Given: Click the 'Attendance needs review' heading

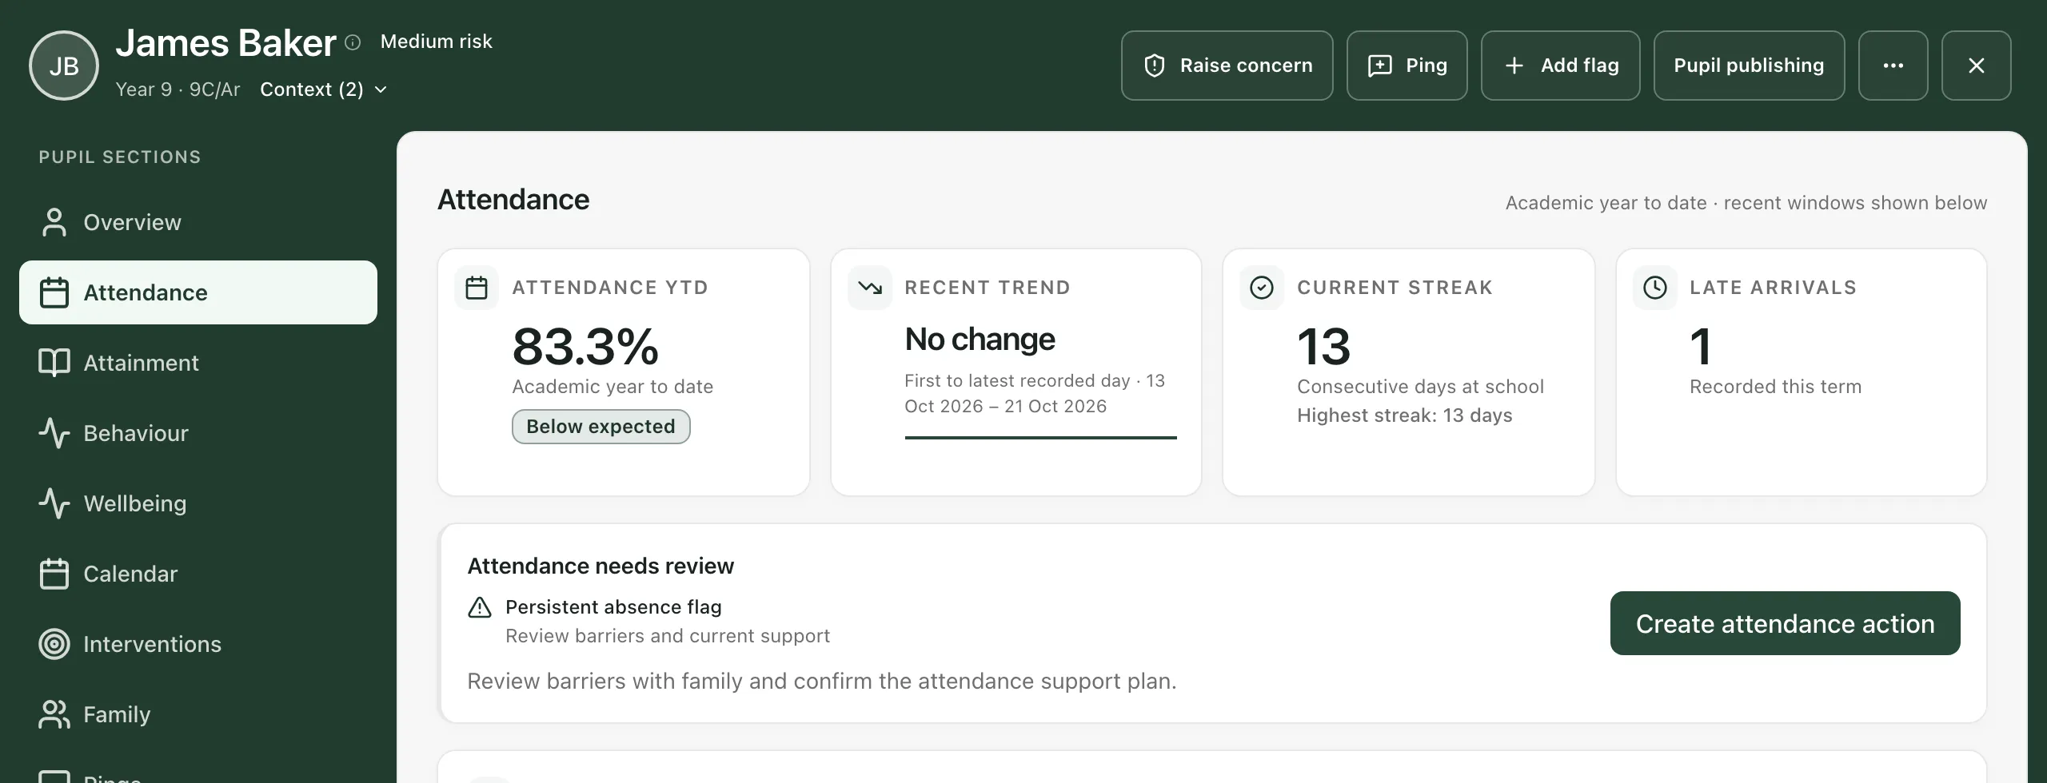Looking at the screenshot, I should coord(601,566).
